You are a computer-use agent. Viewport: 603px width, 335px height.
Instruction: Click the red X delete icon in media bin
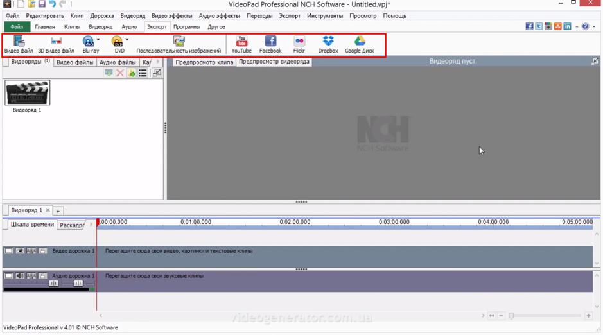(x=120, y=73)
